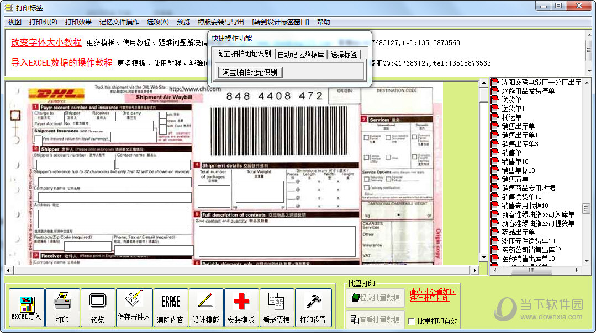Open 记忆文件操作 menu
Screen dimensions: 596x333
tap(119, 22)
